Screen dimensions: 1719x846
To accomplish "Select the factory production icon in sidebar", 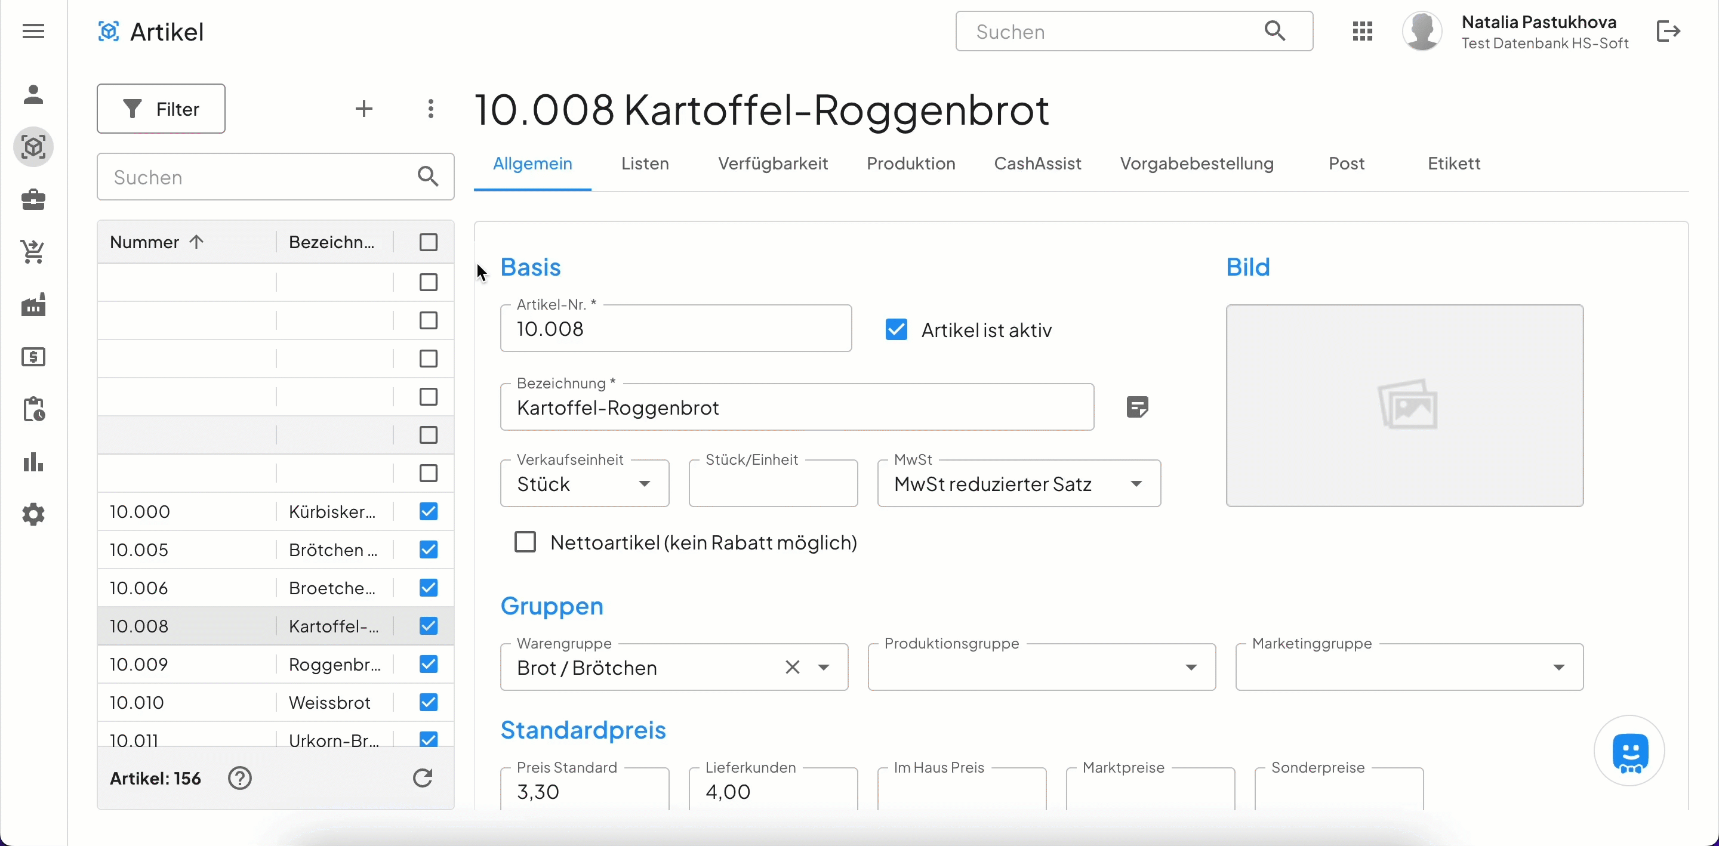I will (x=33, y=305).
